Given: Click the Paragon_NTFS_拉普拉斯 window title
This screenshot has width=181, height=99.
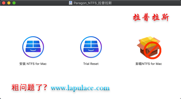Looking at the screenshot, I should (93, 3).
